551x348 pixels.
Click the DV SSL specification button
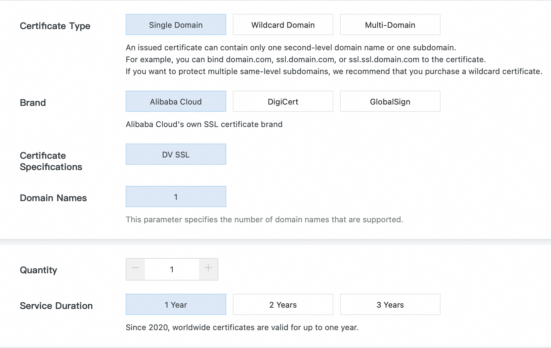click(x=176, y=154)
